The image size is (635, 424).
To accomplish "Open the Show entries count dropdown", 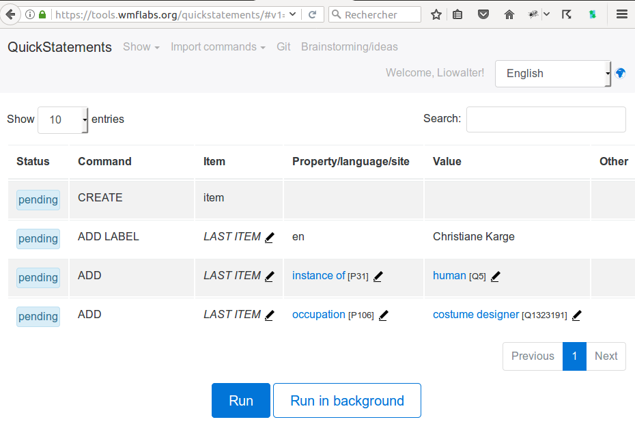I will pos(63,120).
